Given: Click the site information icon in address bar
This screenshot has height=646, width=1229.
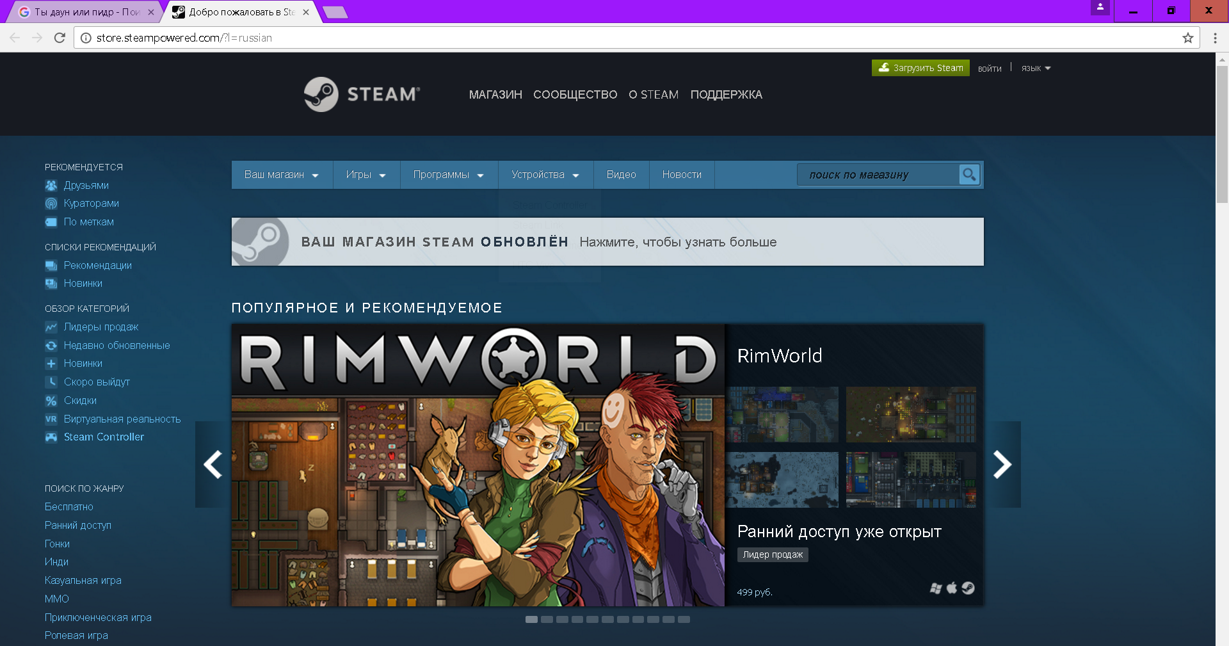Looking at the screenshot, I should pyautogui.click(x=86, y=38).
